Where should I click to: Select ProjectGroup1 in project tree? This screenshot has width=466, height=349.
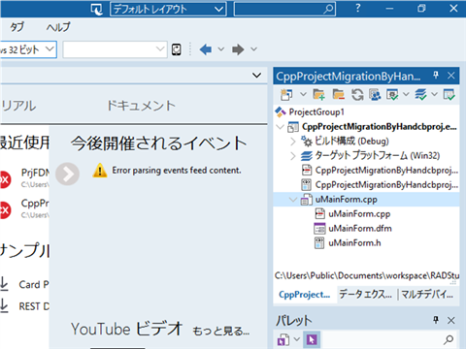(316, 112)
